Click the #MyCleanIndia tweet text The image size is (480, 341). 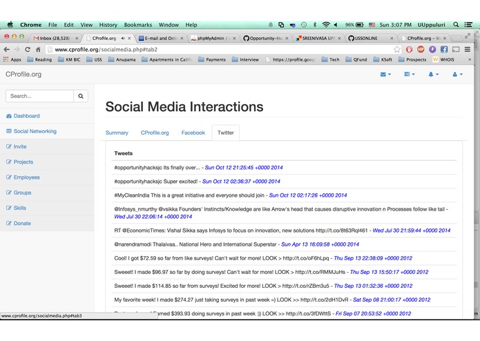pos(189,195)
